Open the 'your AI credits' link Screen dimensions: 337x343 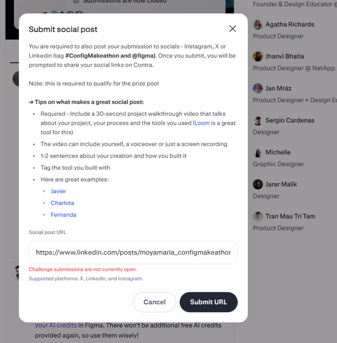56,325
